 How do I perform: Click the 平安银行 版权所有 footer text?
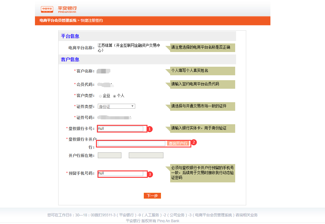[153, 221]
